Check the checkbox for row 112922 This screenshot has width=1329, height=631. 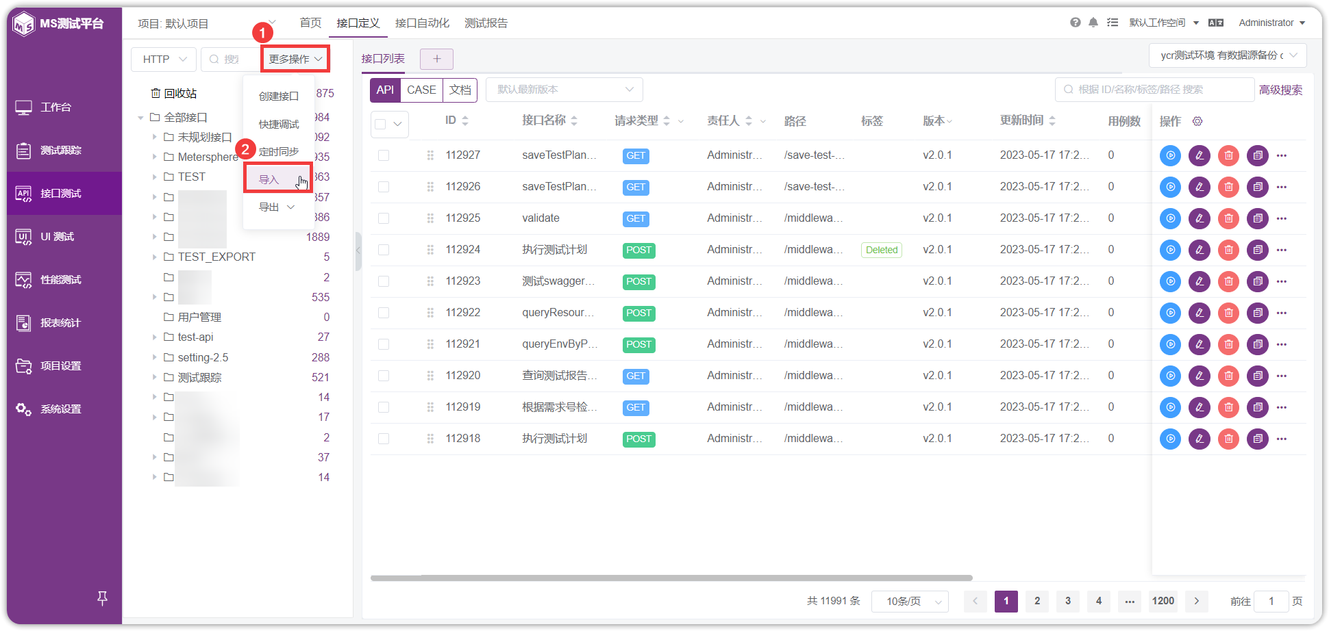[x=384, y=313]
